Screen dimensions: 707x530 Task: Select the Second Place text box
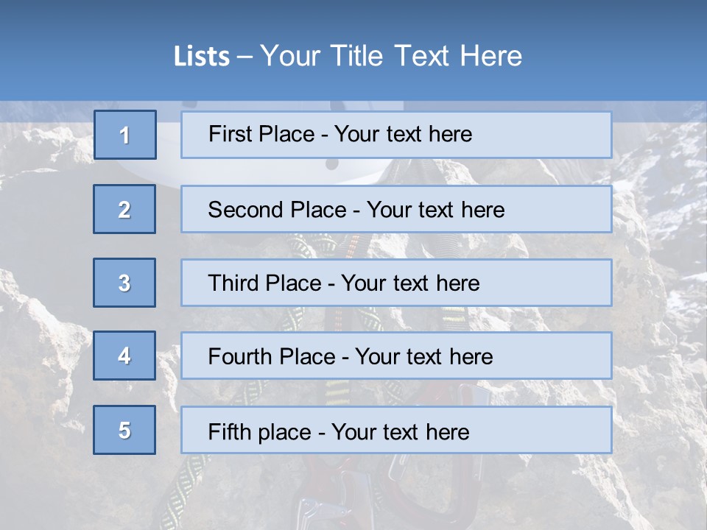[x=396, y=209]
